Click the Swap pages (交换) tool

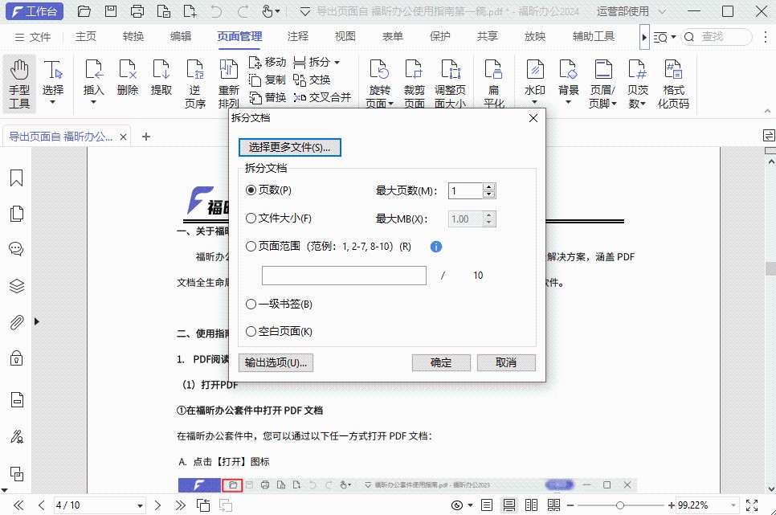(312, 80)
